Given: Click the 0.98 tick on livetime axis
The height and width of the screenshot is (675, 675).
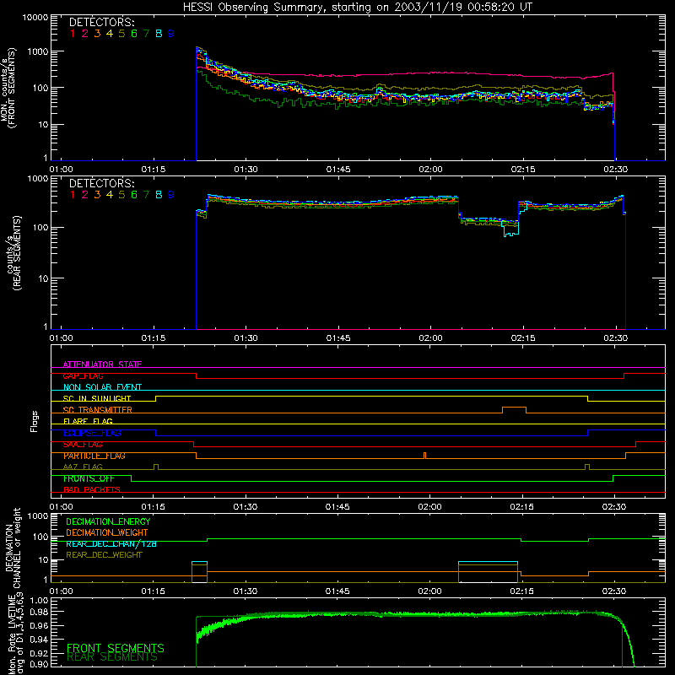Looking at the screenshot, I should (x=39, y=613).
